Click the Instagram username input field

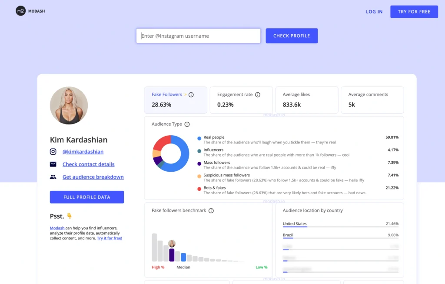tap(198, 36)
